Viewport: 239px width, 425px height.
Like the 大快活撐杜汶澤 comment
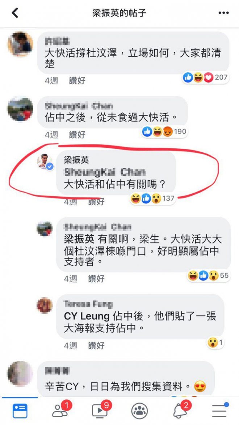click(77, 80)
